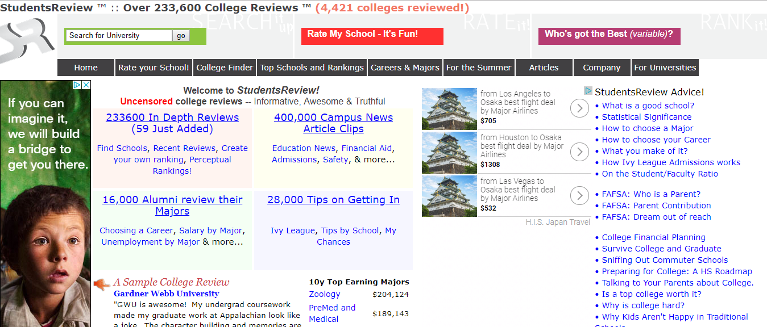Open the AdChoices icon on the left banner ad

tap(77, 85)
